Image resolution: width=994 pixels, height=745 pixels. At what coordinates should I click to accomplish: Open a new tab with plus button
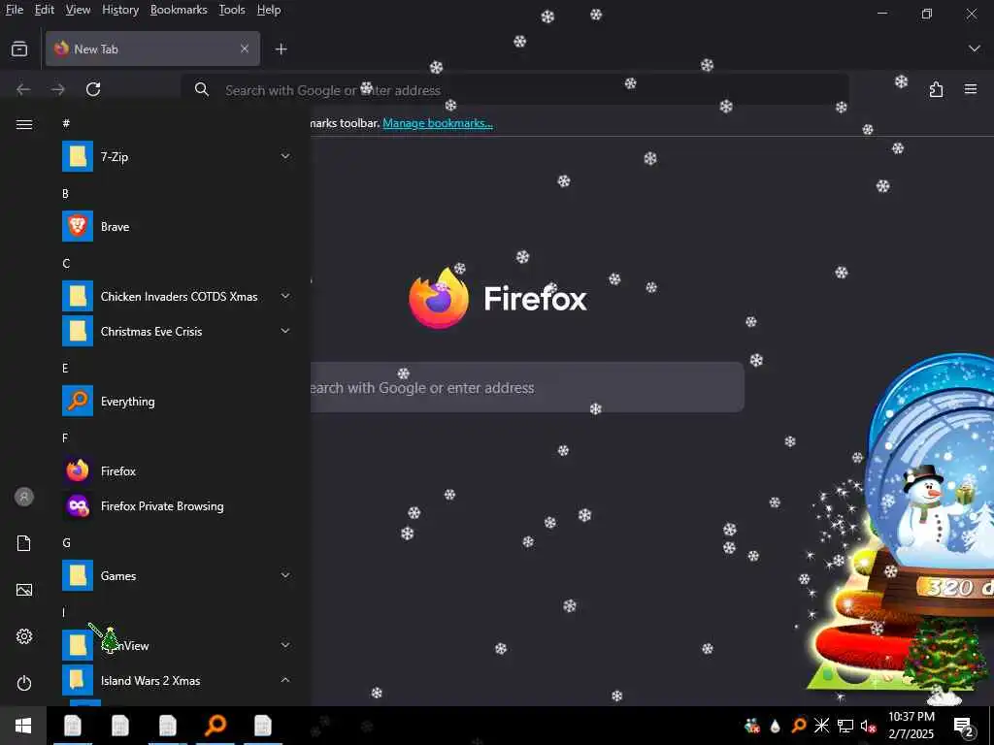[x=281, y=49]
